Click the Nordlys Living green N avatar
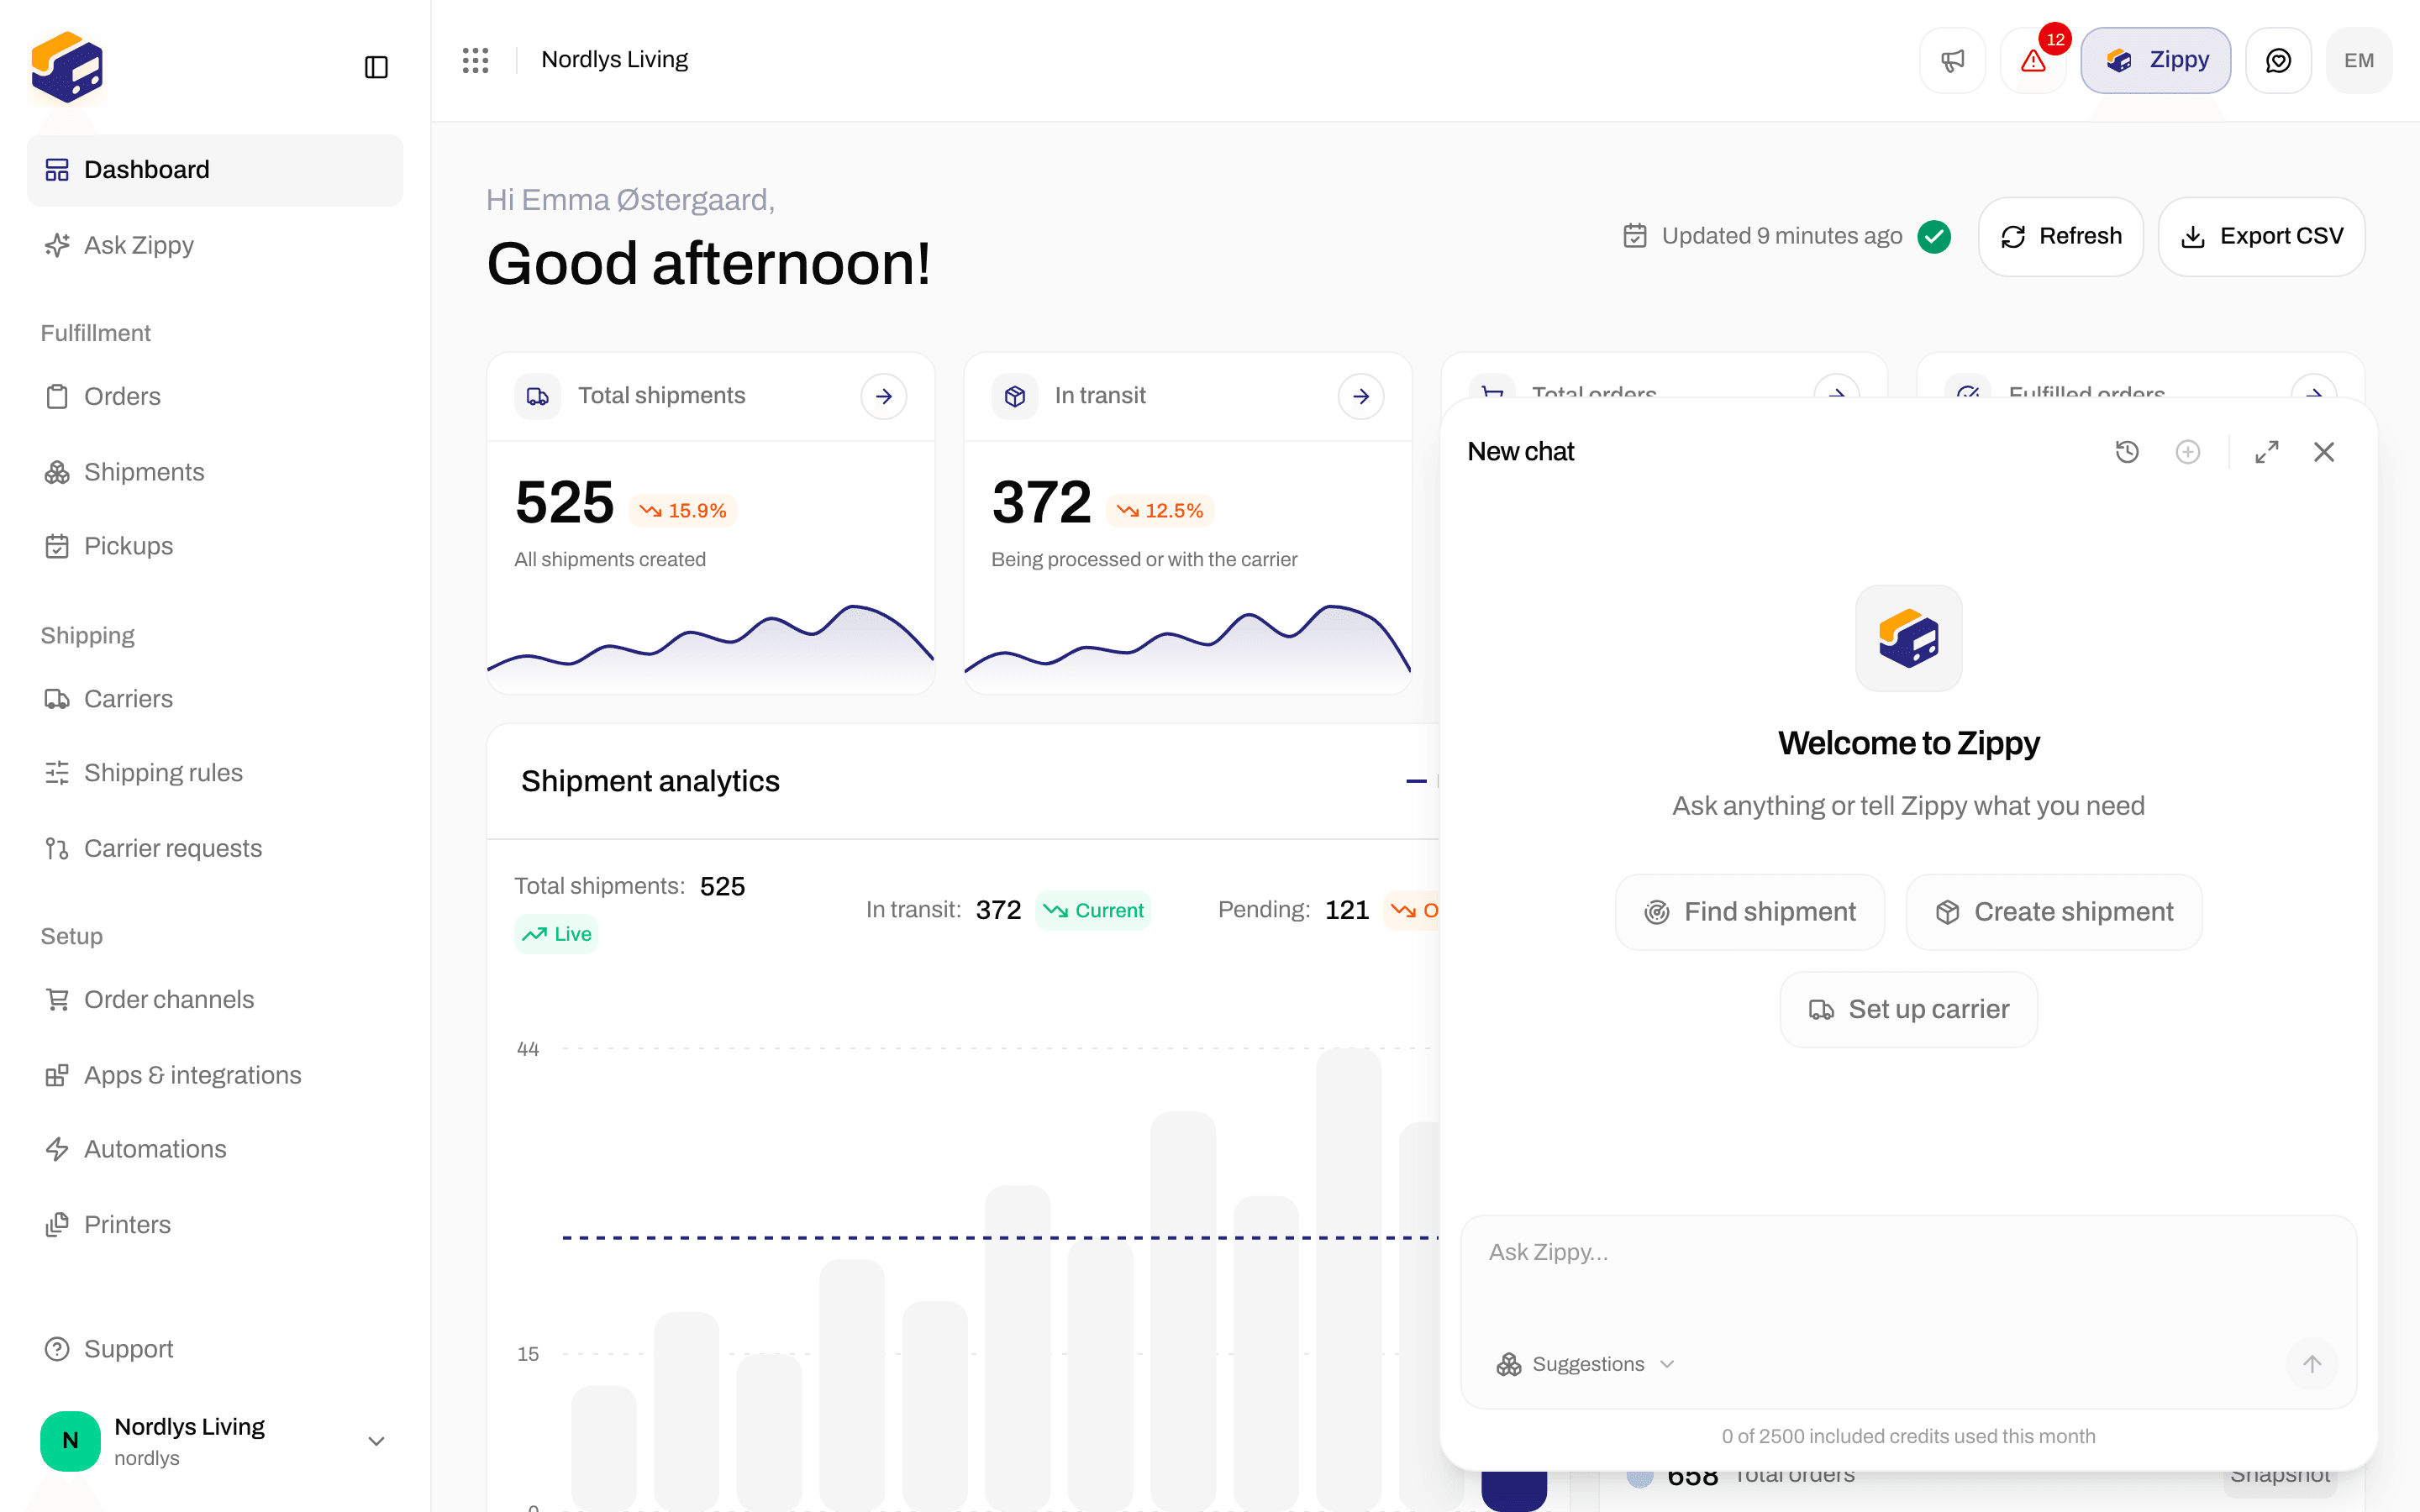This screenshot has width=2420, height=1512. 70,1441
